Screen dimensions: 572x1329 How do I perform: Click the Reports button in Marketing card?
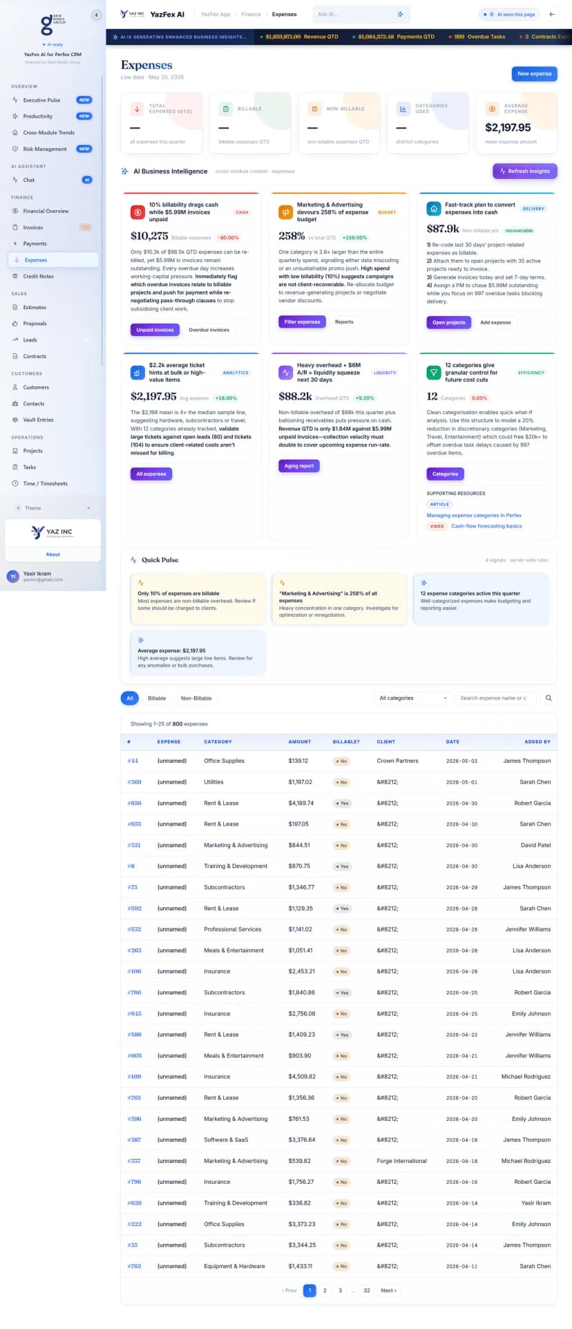pos(344,322)
